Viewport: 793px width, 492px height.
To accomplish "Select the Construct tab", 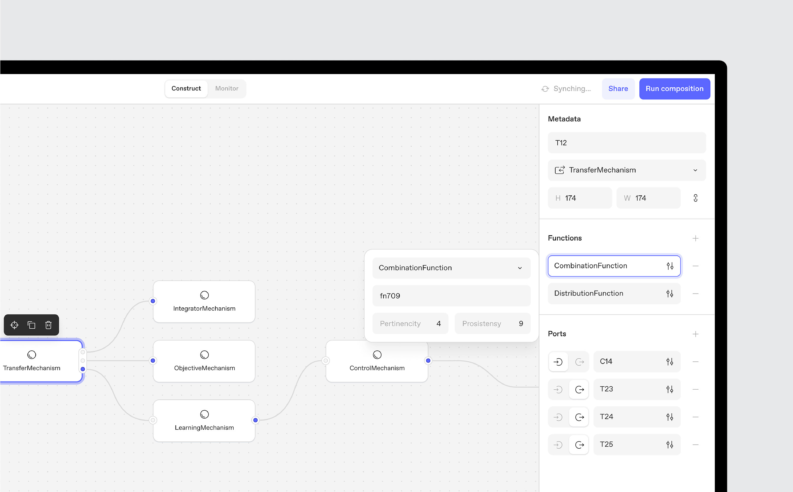I will 186,88.
